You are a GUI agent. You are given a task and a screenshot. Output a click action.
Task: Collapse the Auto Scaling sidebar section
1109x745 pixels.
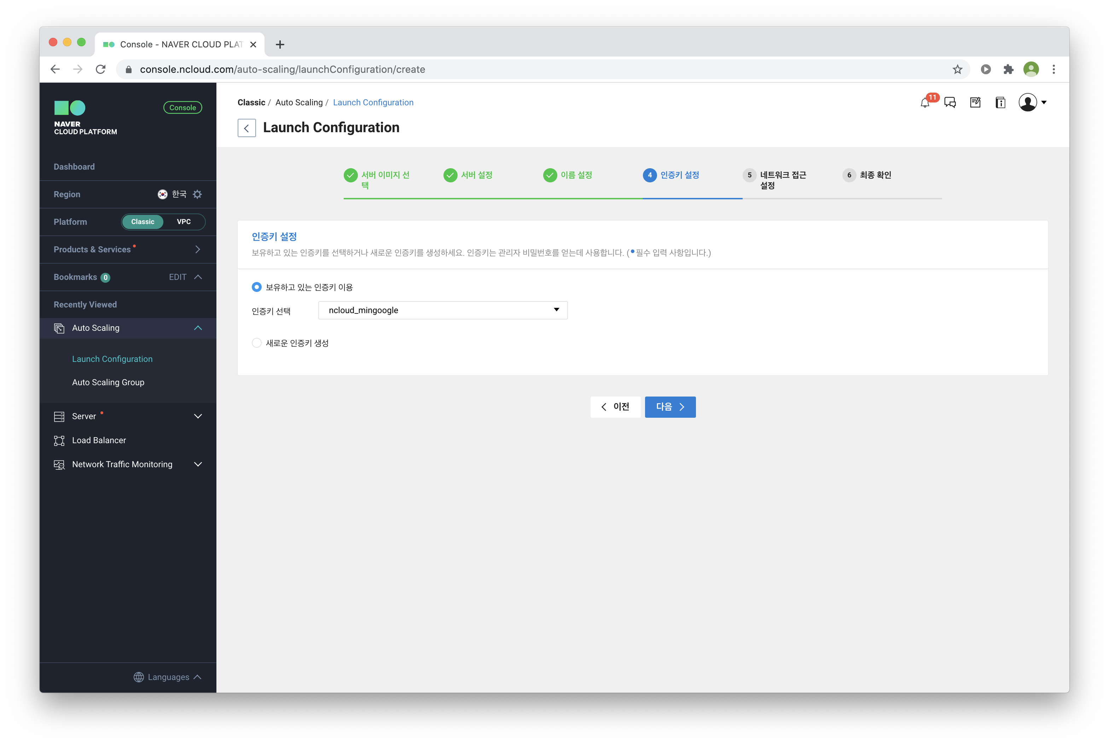pyautogui.click(x=198, y=328)
